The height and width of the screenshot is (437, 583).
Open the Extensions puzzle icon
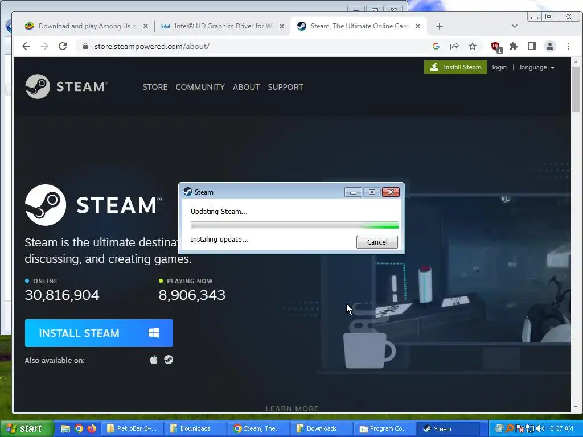click(x=514, y=46)
